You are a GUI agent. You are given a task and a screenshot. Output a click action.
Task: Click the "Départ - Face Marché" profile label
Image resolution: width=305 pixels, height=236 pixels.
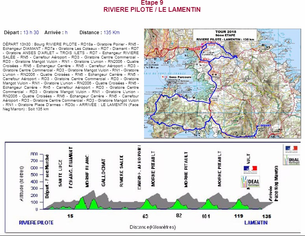pos(47,176)
